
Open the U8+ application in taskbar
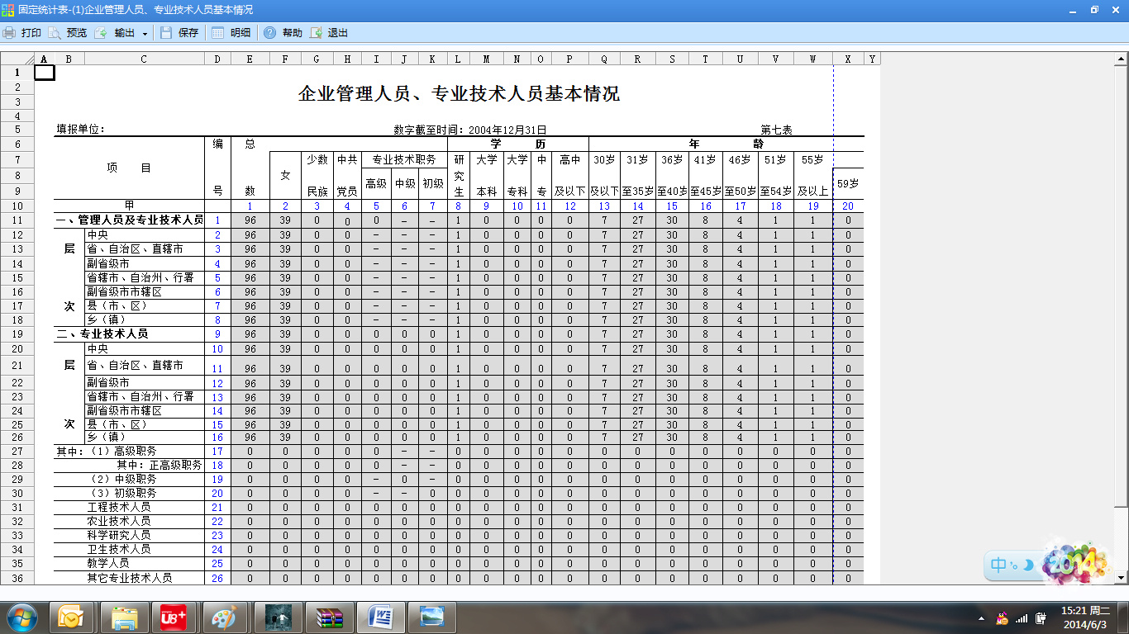coord(174,617)
